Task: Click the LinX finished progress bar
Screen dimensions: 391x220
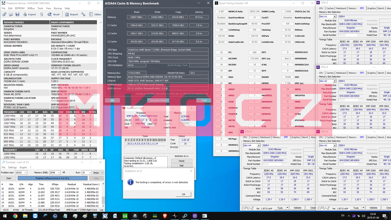Action: 53,178
